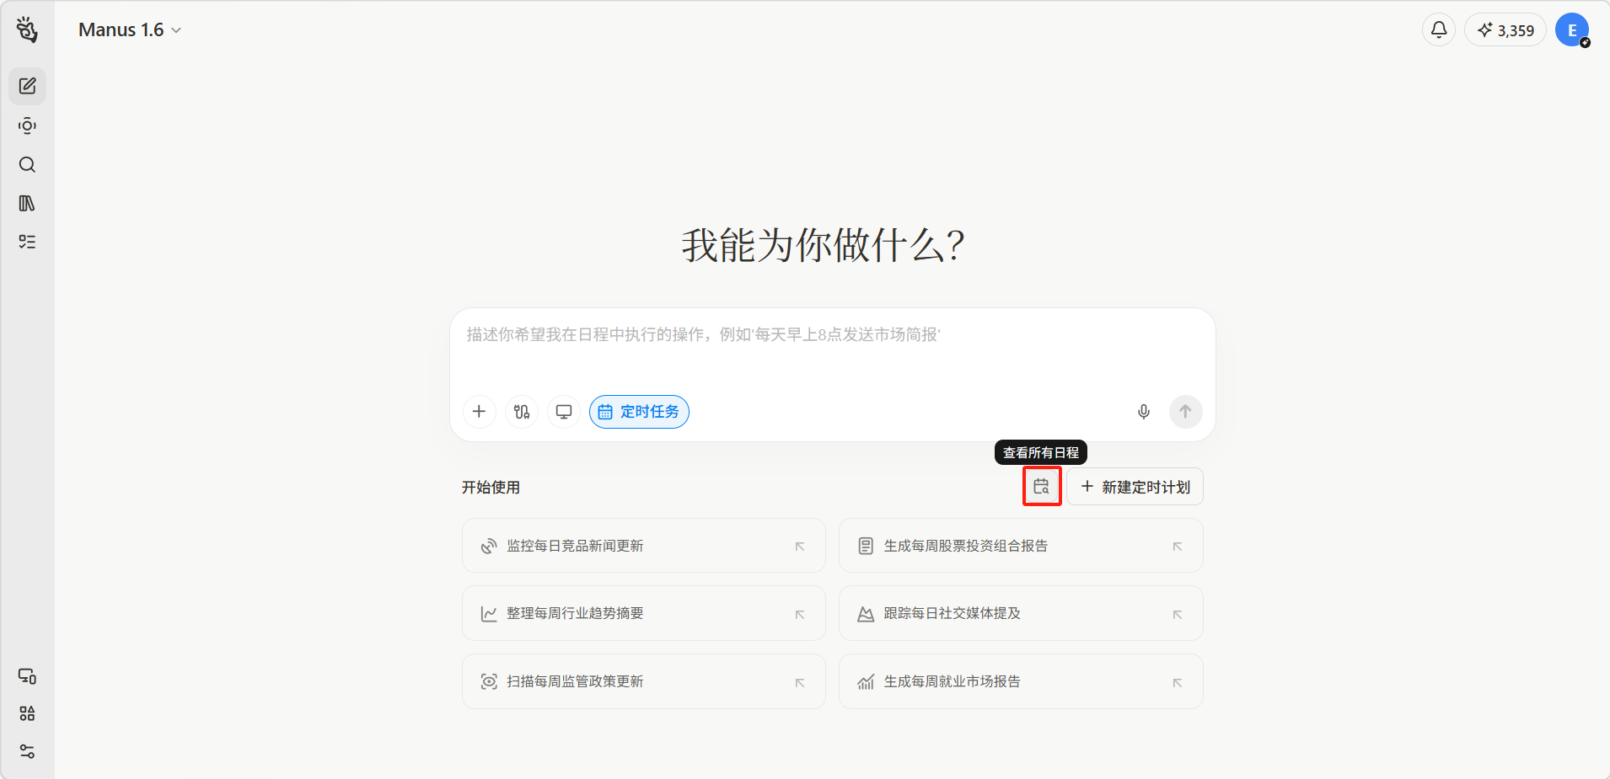Click the 3,359 credits button
Image resolution: width=1610 pixels, height=779 pixels.
1505,30
